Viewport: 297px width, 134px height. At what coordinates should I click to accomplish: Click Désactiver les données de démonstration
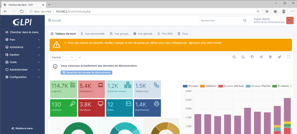pos(87,73)
